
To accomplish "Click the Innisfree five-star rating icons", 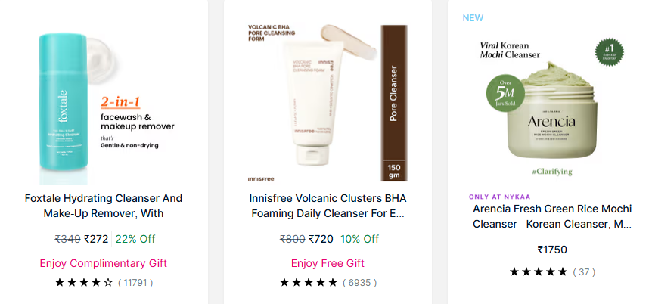I will tap(308, 283).
